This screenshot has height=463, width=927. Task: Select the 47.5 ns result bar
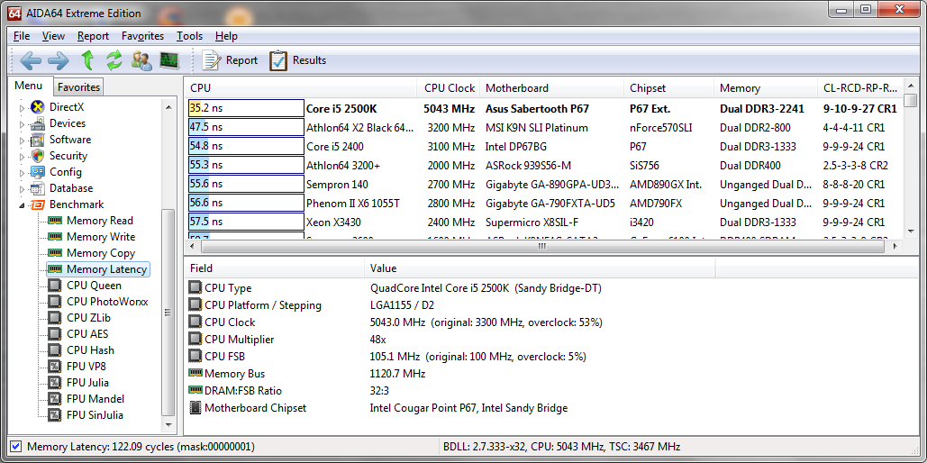[246, 128]
